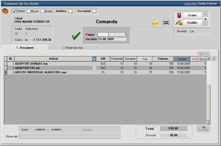221x146 pixels.
Task: Click Pret cell 20
Action: click(145, 68)
